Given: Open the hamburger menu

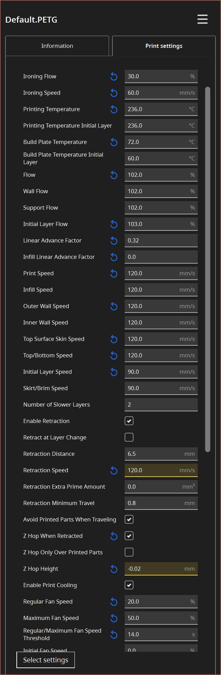Looking at the screenshot, I should pos(202,19).
